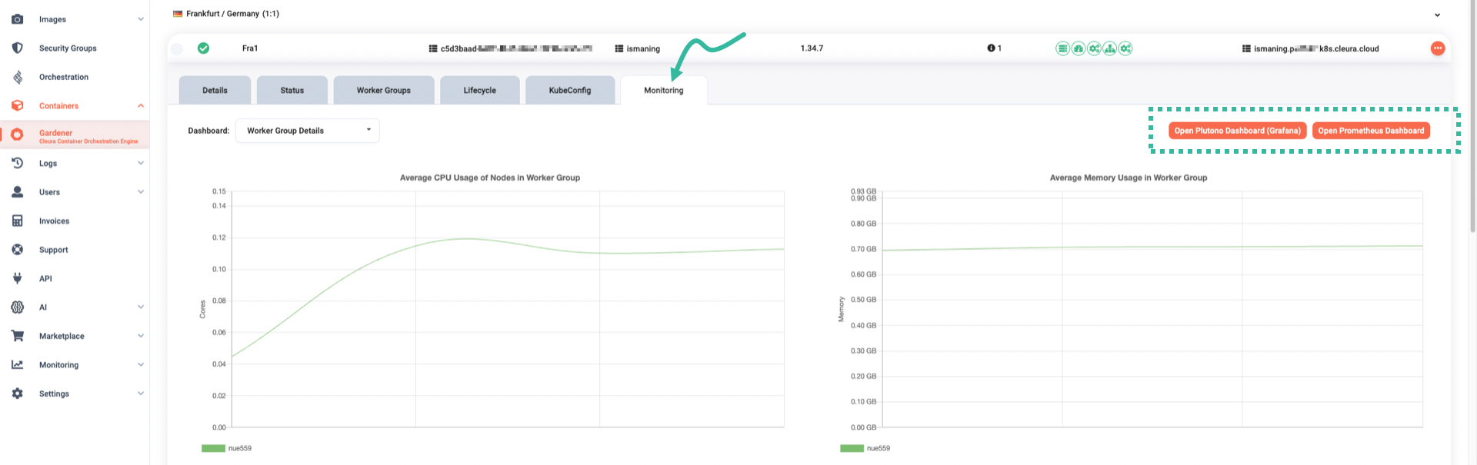Click the green network hierarchy status icon
This screenshot has width=1477, height=465.
(1109, 48)
